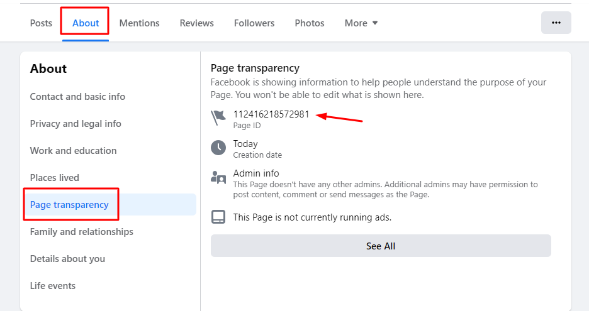
Task: Click 'This Page is not currently running ads'
Action: pos(312,217)
